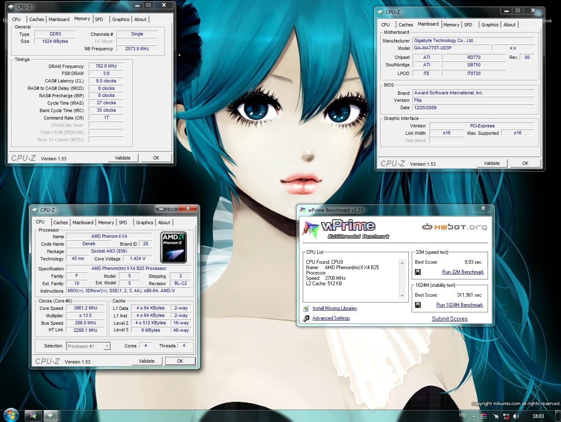
Task: Click the wPrime taskbar icon
Action: 33,415
